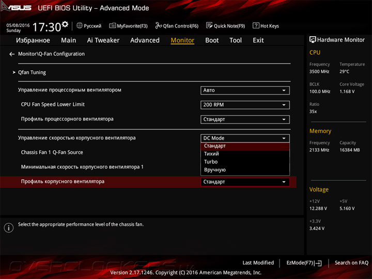Open Профиль процессорного вентилятора dropdown

[245, 119]
